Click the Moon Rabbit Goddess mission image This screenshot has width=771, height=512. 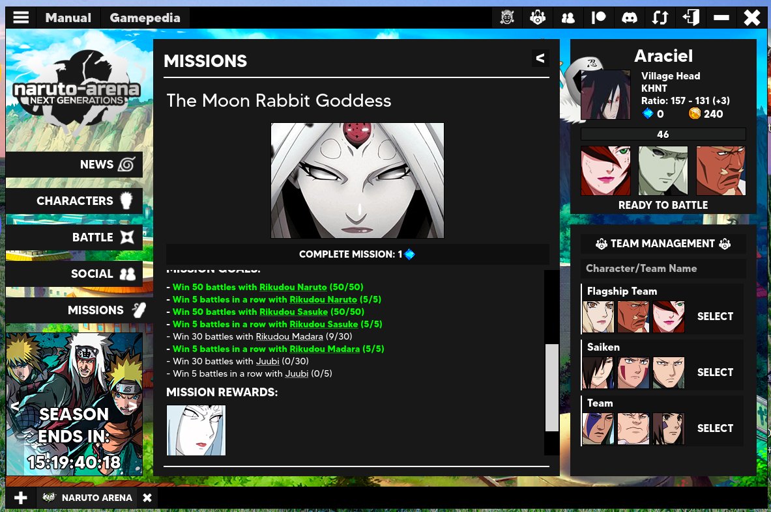click(357, 181)
